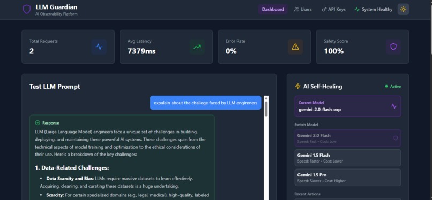Switch model to Gemini 1.5 Pro
The height and width of the screenshot is (200, 432).
[x=348, y=178]
